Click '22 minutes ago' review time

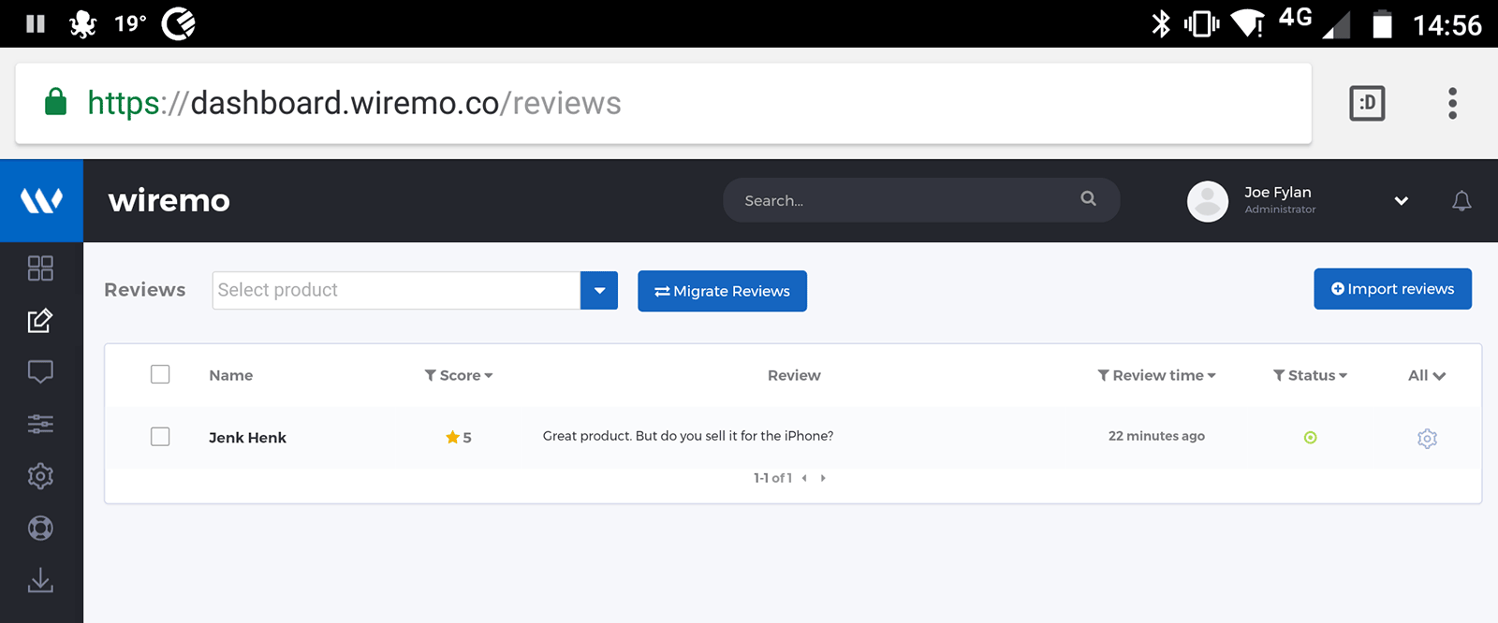[x=1156, y=436]
